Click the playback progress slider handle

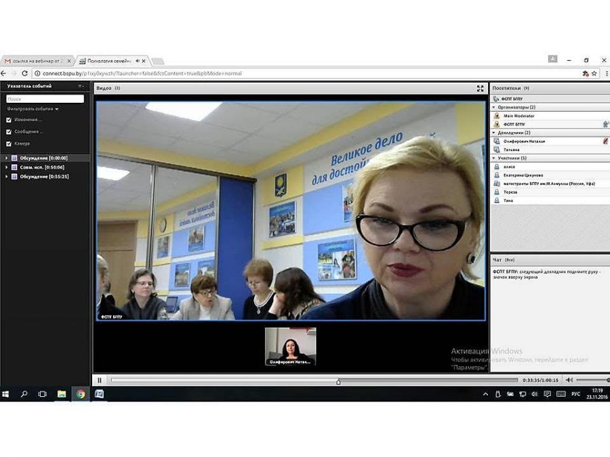(x=338, y=382)
